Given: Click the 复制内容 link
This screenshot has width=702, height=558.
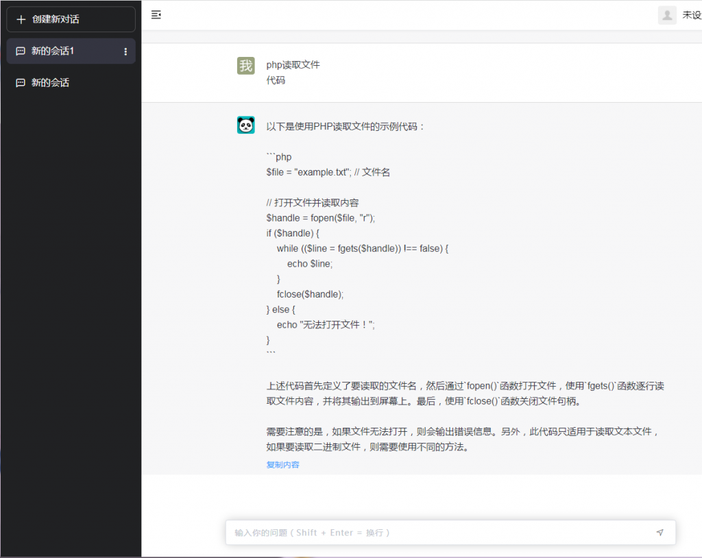Looking at the screenshot, I should [x=283, y=465].
